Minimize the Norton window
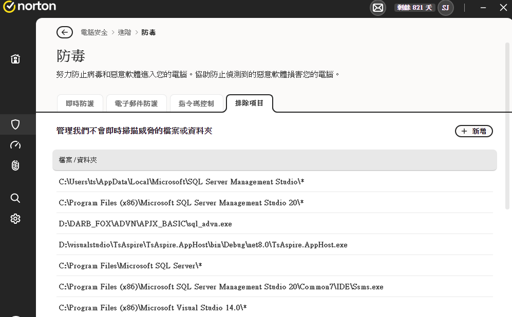This screenshot has width=512, height=317. coord(483,8)
